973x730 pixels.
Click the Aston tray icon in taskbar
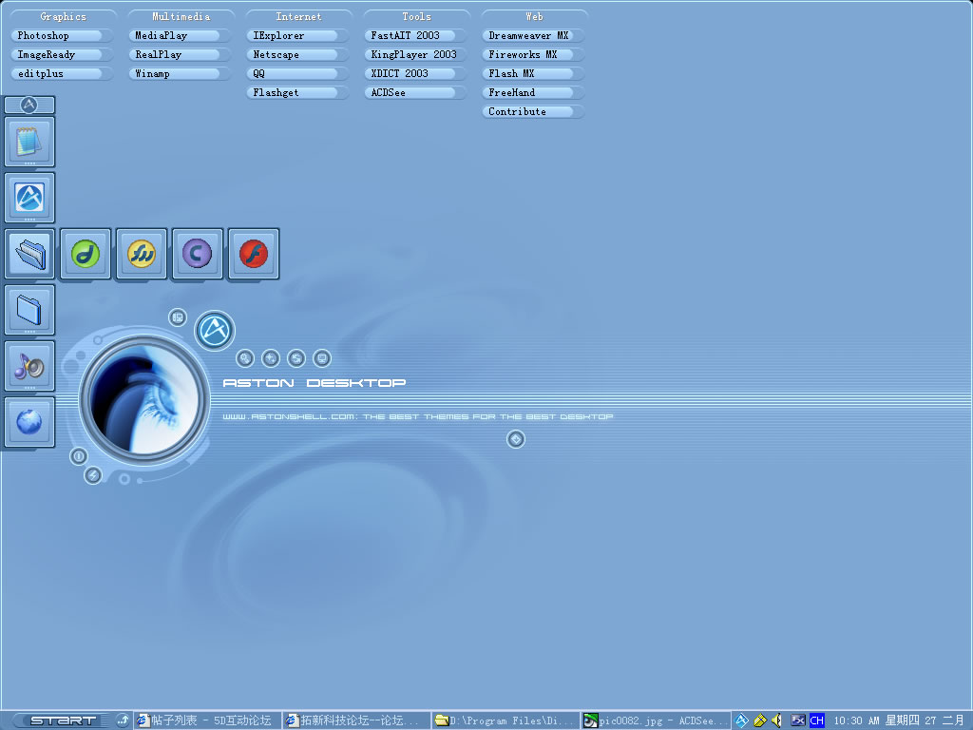(741, 720)
